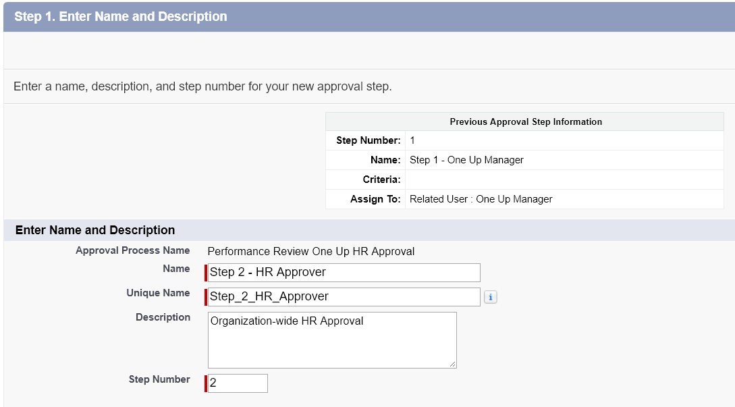Grab the Description box resize handle
Image resolution: width=735 pixels, height=407 pixels.
[452, 364]
